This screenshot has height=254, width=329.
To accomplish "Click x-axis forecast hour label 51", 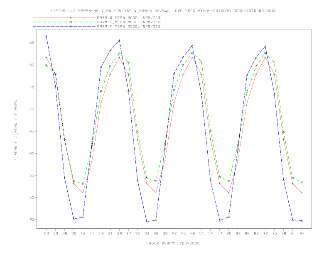I will (201, 233).
